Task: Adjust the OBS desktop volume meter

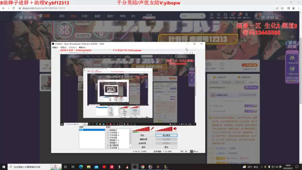Action: (164, 129)
